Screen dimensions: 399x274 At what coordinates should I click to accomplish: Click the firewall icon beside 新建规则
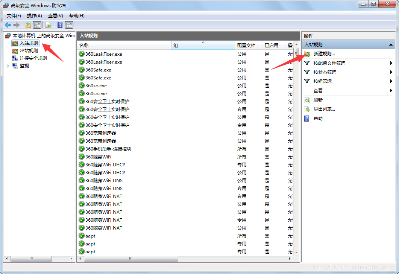pyautogui.click(x=307, y=54)
